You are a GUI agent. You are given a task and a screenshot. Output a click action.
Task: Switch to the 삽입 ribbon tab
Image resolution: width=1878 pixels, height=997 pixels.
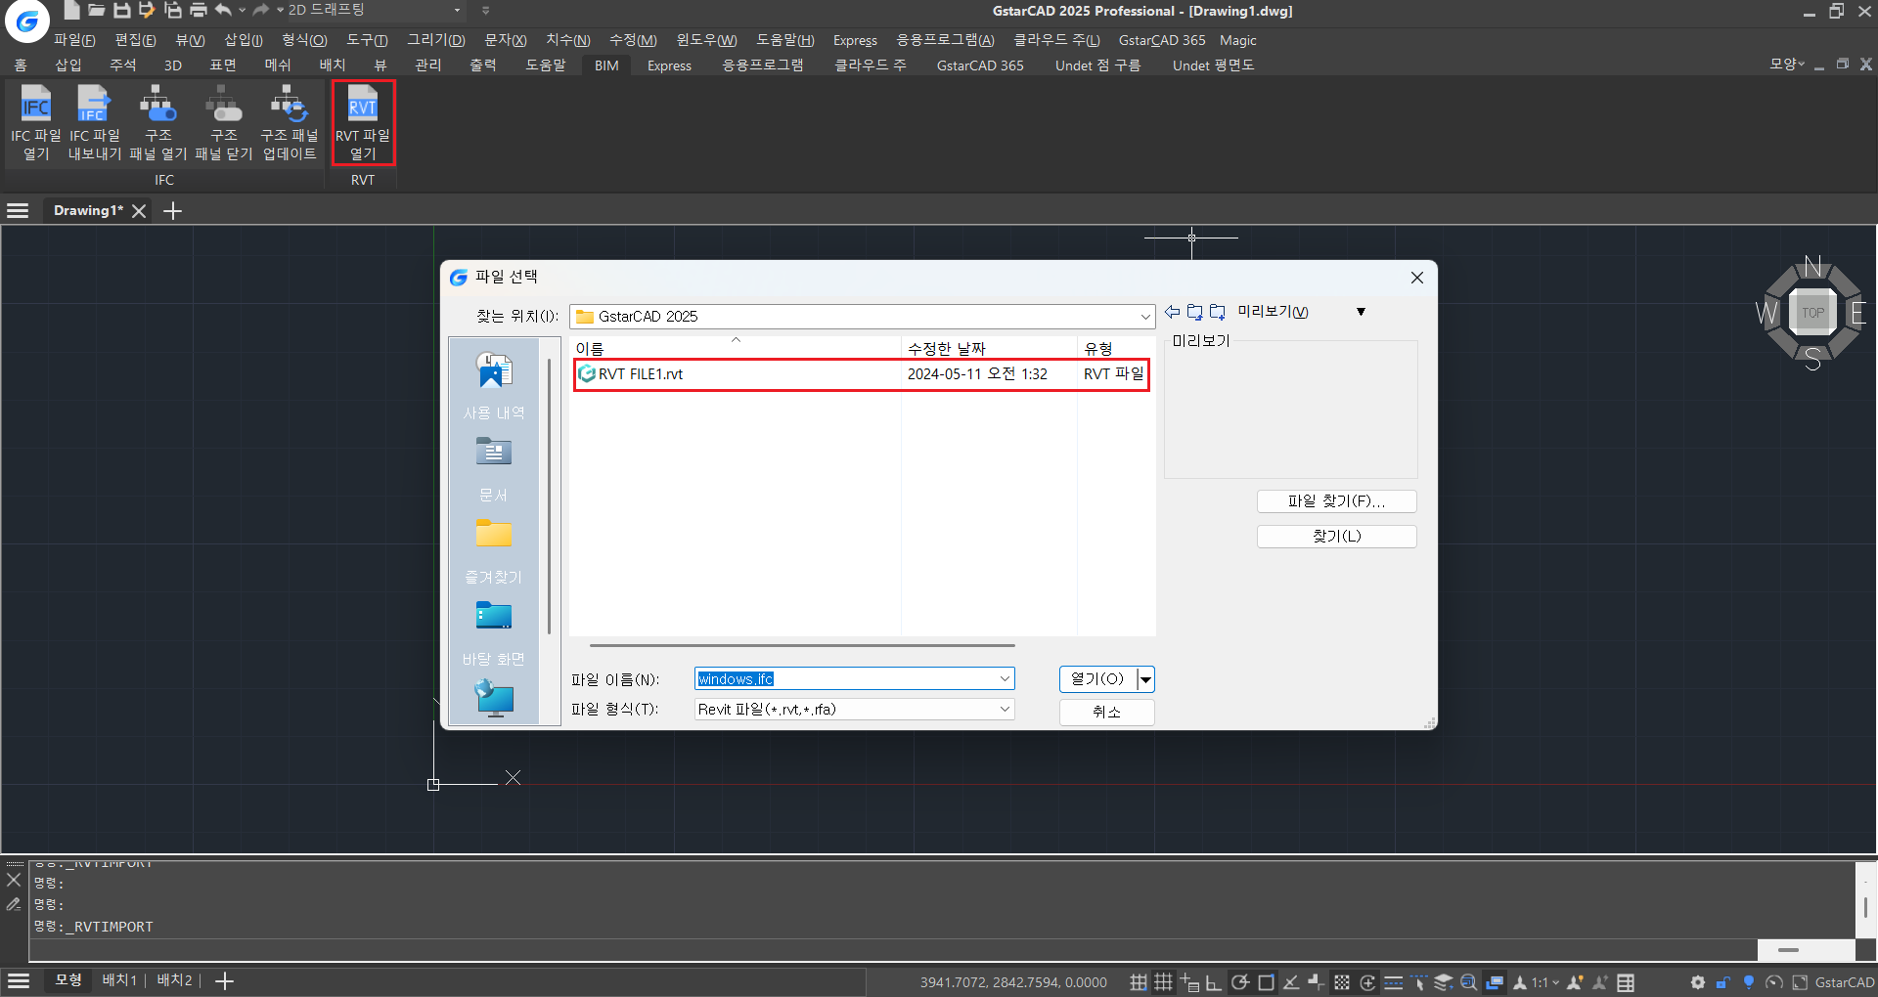click(68, 65)
